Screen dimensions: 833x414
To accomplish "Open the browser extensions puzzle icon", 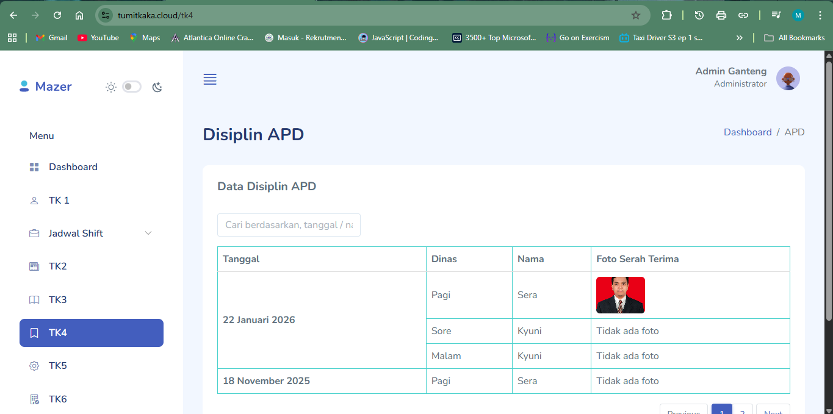I will coord(666,15).
